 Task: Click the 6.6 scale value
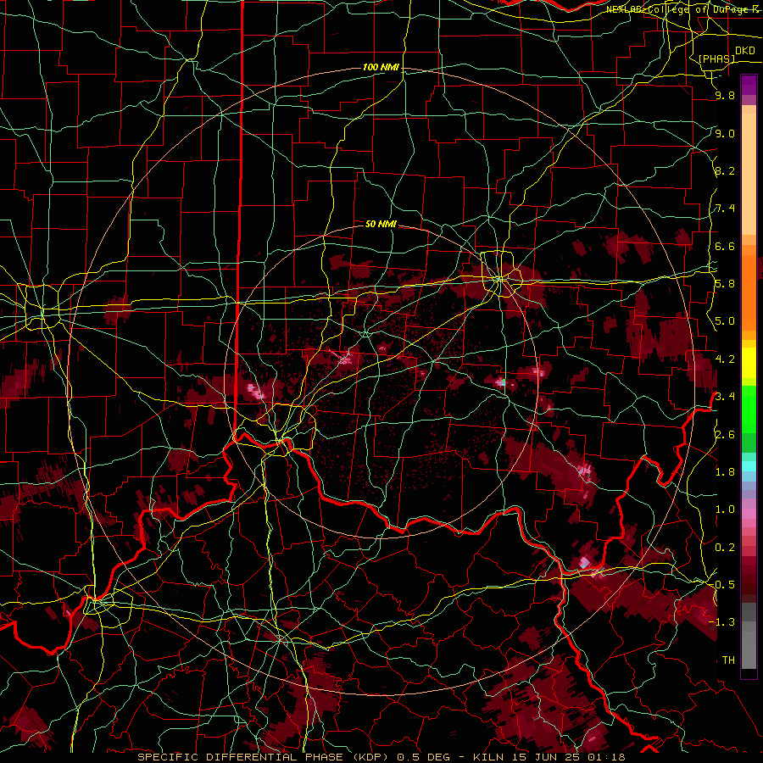pyautogui.click(x=725, y=246)
